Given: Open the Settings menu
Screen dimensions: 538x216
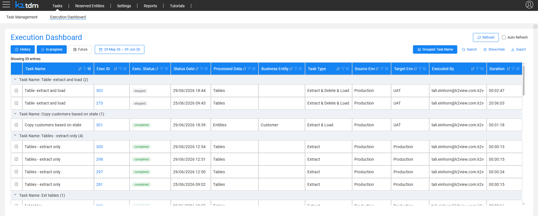Looking at the screenshot, I should pos(124,6).
